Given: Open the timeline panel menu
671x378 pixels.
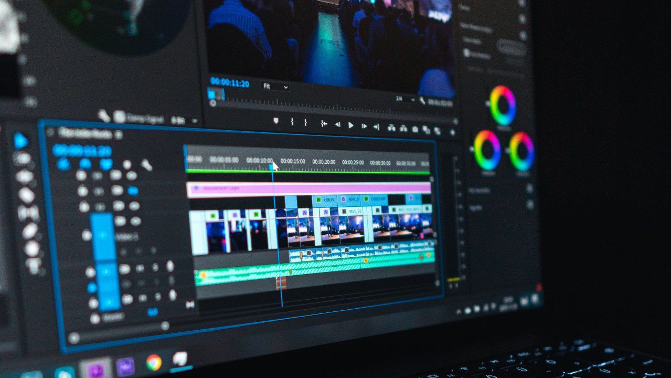Looking at the screenshot, I should pyautogui.click(x=119, y=135).
